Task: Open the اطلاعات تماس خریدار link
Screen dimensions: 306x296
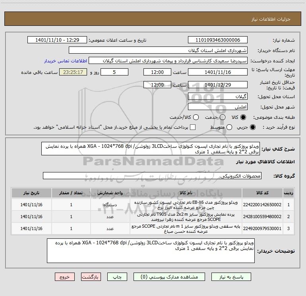Action: pyautogui.click(x=66, y=61)
